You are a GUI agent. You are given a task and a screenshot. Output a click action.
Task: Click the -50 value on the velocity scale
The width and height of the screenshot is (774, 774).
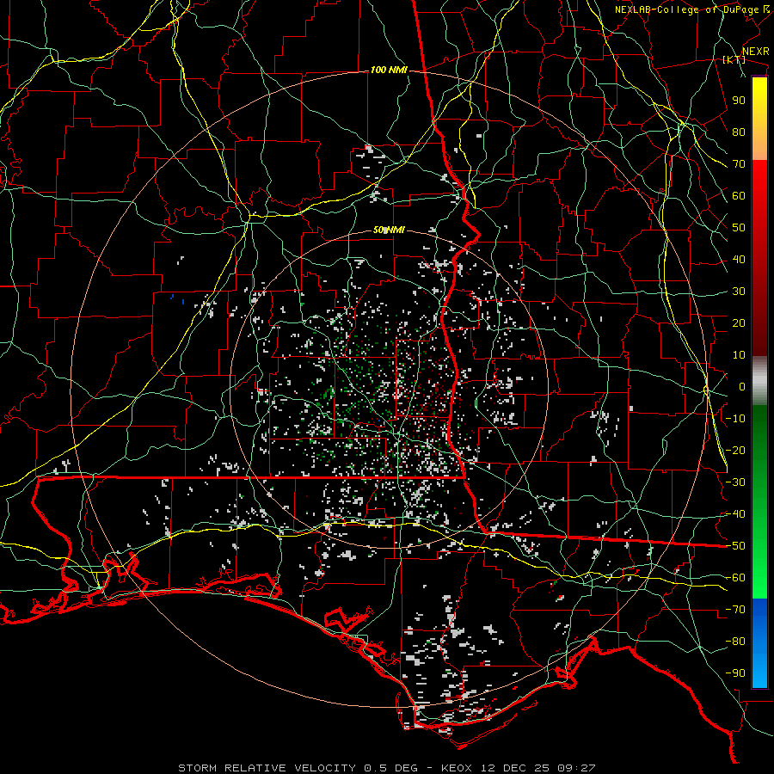point(735,546)
